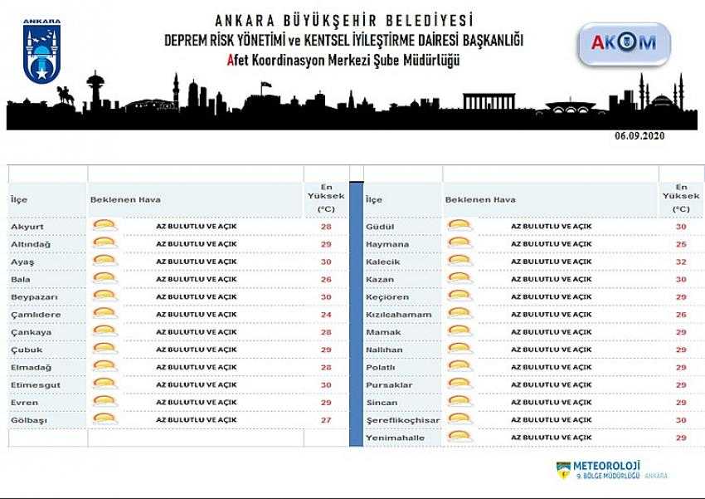
Task: Click the Çamlıdere temperature value 24
Action: point(326,315)
